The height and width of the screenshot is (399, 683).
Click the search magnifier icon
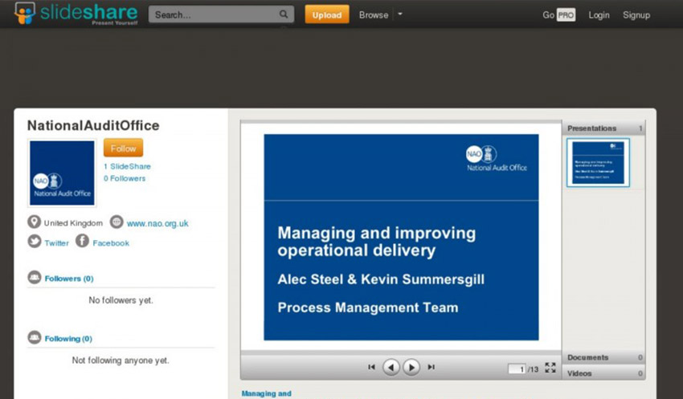click(284, 14)
